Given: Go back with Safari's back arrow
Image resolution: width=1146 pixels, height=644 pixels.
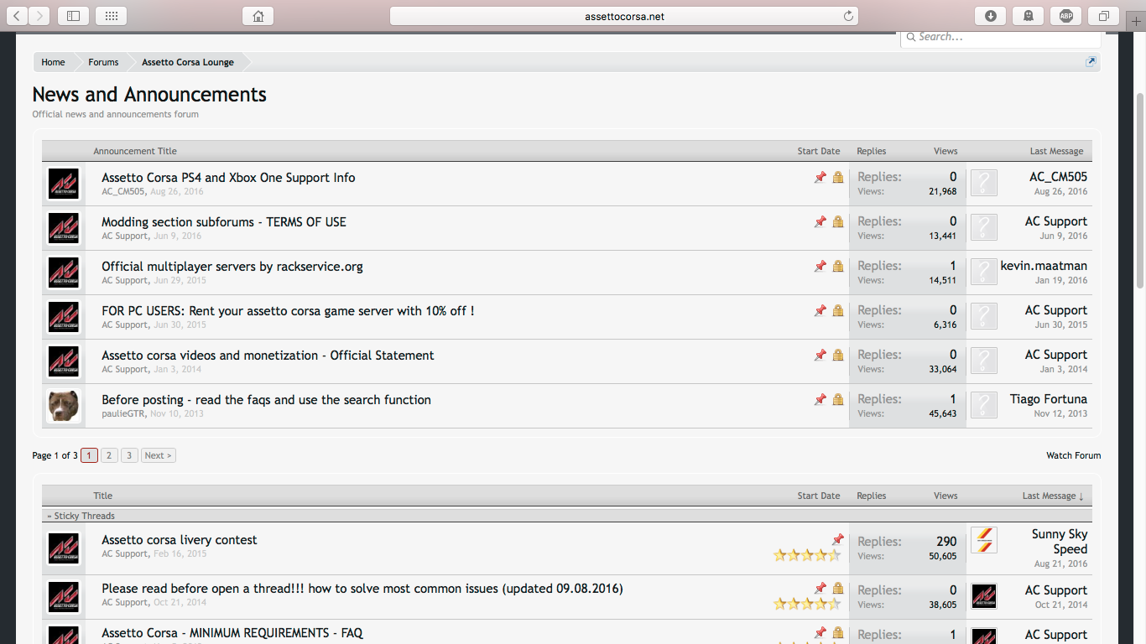Looking at the screenshot, I should (18, 16).
